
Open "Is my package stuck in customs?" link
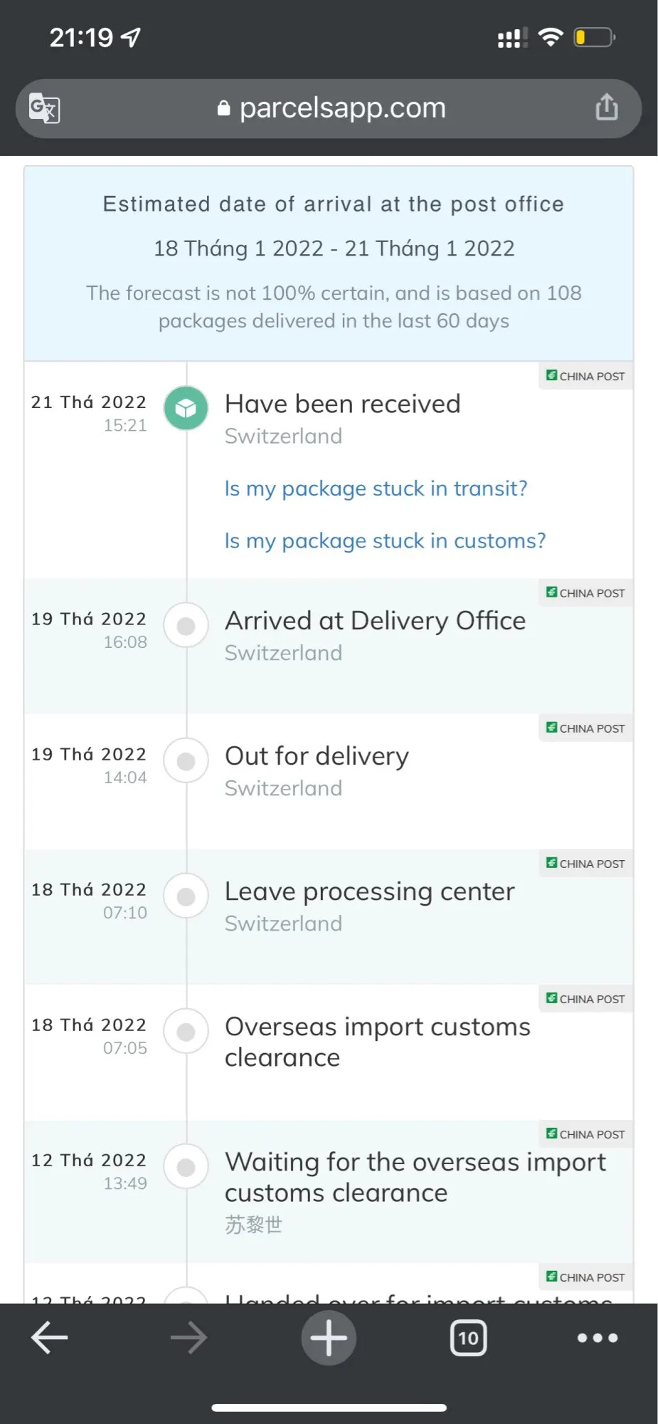pyautogui.click(x=385, y=541)
